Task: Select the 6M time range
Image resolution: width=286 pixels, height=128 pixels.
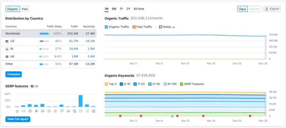Action: click(x=114, y=9)
